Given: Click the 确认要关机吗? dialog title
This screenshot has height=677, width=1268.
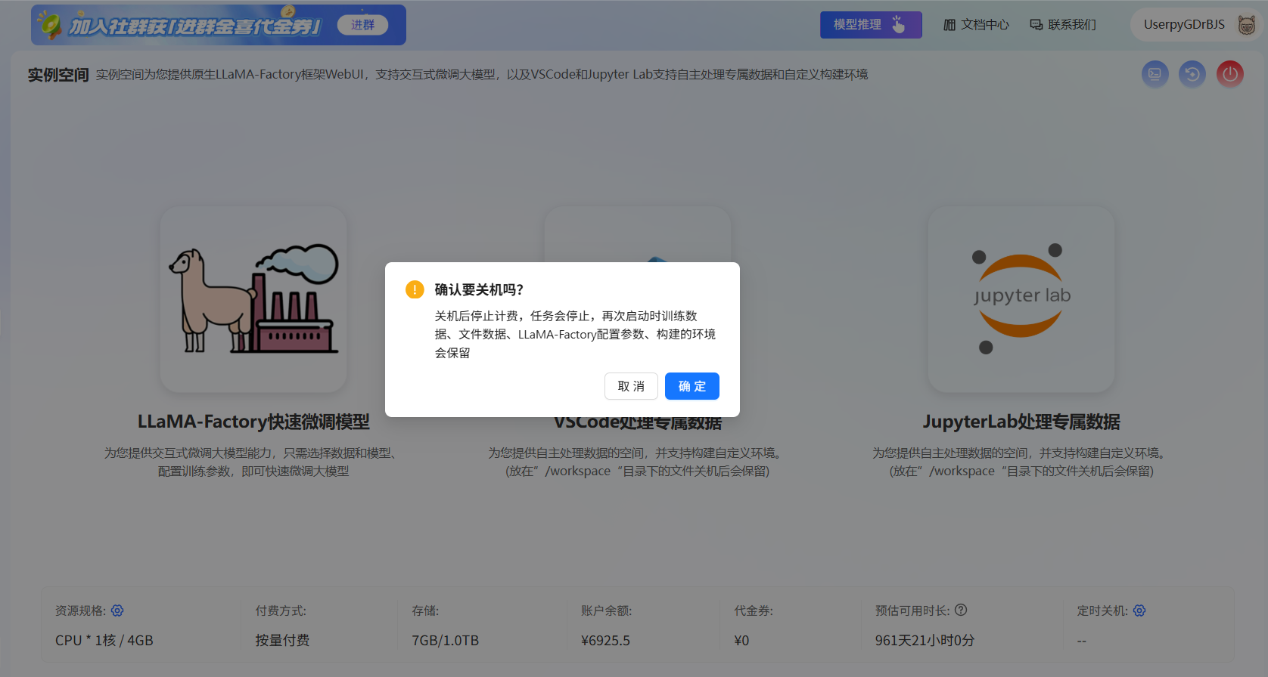Looking at the screenshot, I should pyautogui.click(x=479, y=289).
